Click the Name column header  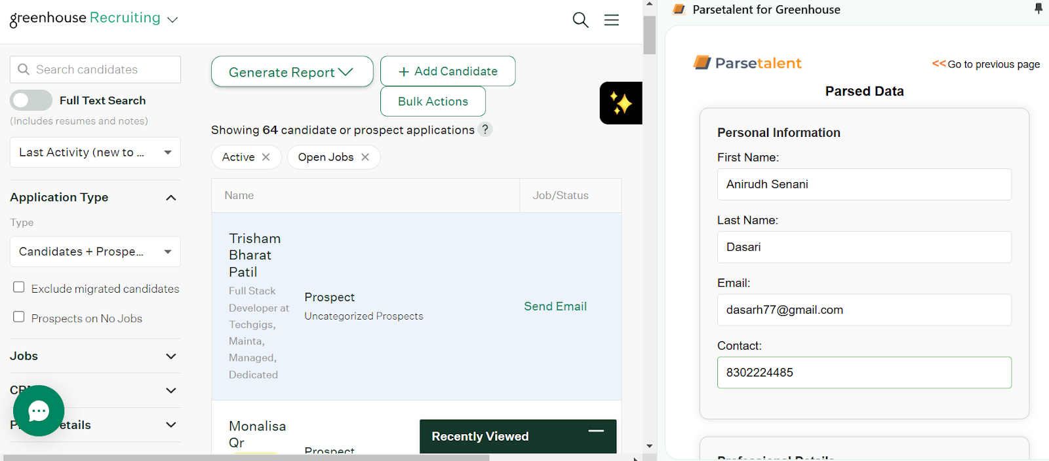click(239, 195)
